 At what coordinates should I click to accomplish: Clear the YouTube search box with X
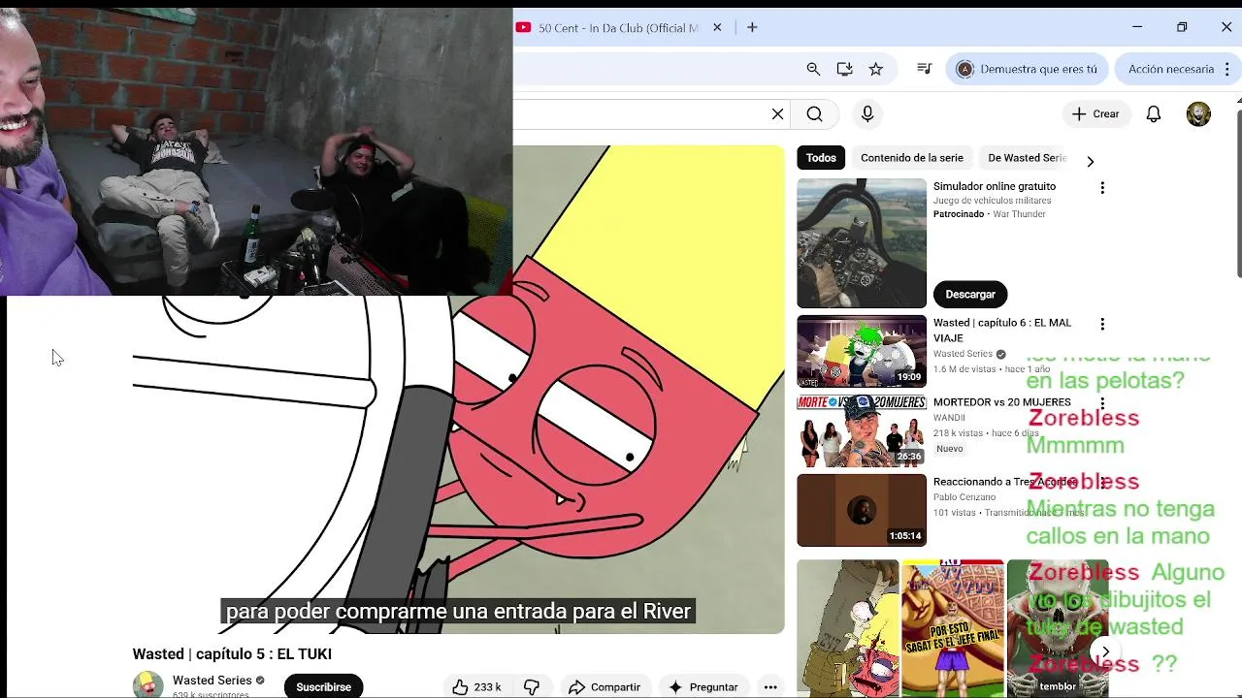coord(777,114)
